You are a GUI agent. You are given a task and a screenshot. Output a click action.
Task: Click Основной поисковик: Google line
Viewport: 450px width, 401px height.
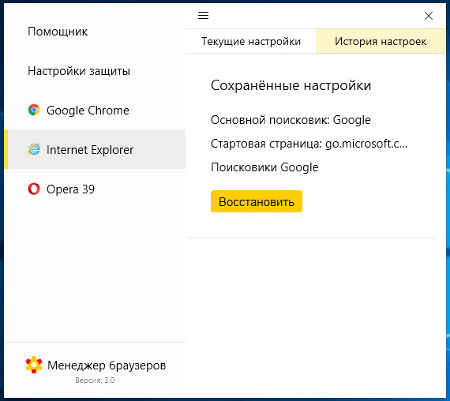291,120
